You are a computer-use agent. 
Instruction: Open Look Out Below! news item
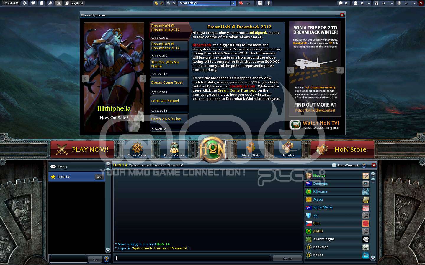169,104
